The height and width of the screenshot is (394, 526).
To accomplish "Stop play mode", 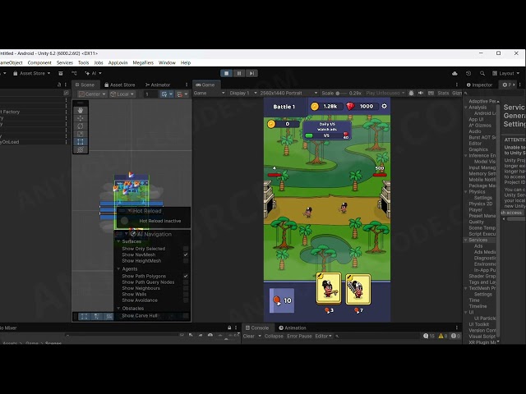I will click(227, 73).
